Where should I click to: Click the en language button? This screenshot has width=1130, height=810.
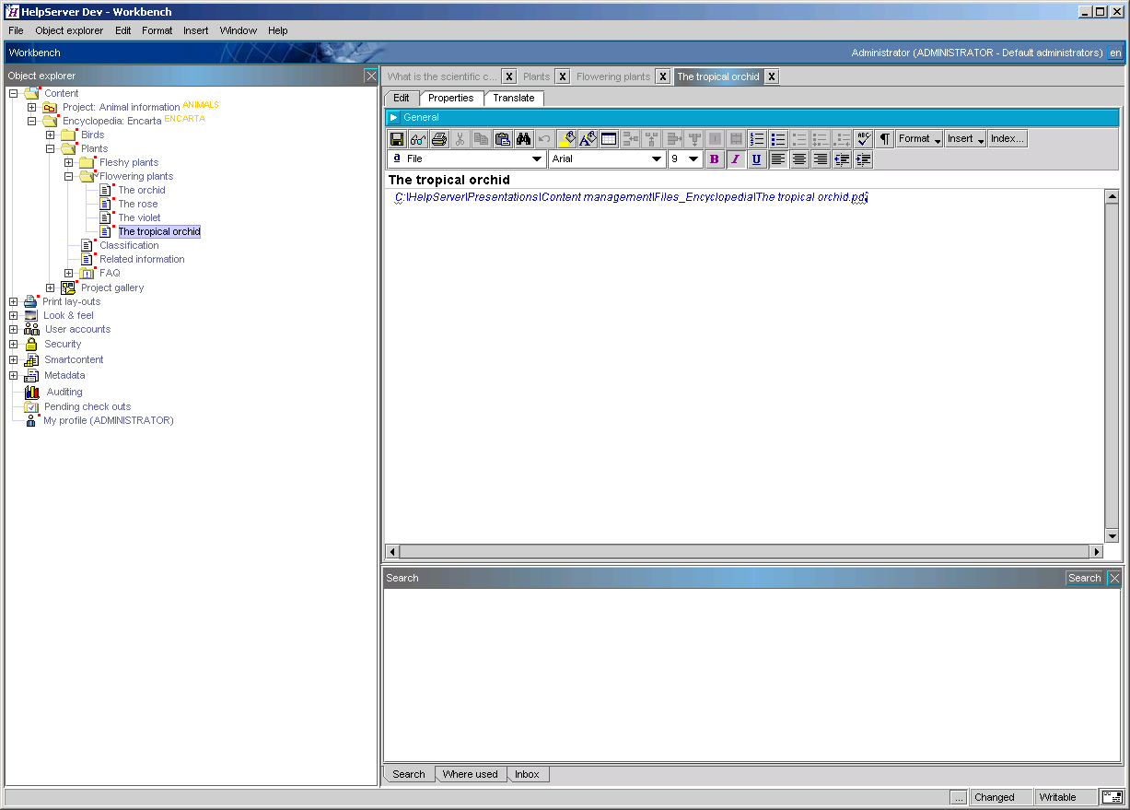1115,53
